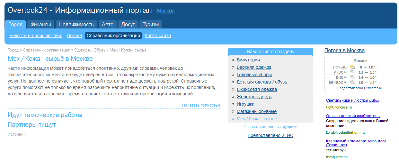Click the konskiivozbuditel.umi.ru ad URL
Image resolution: width=399 pixels, height=160 pixels.
coord(345,132)
